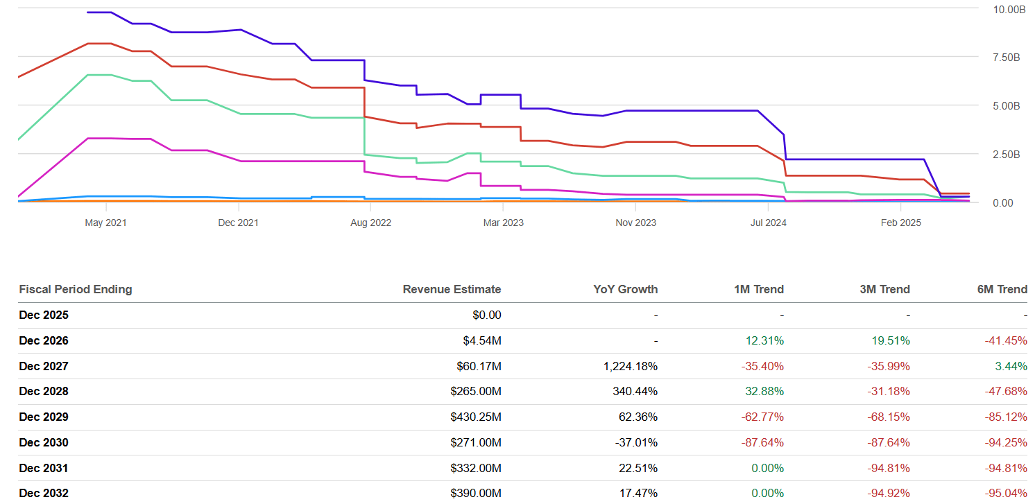Sort table by Revenue Estimate header

coord(452,289)
